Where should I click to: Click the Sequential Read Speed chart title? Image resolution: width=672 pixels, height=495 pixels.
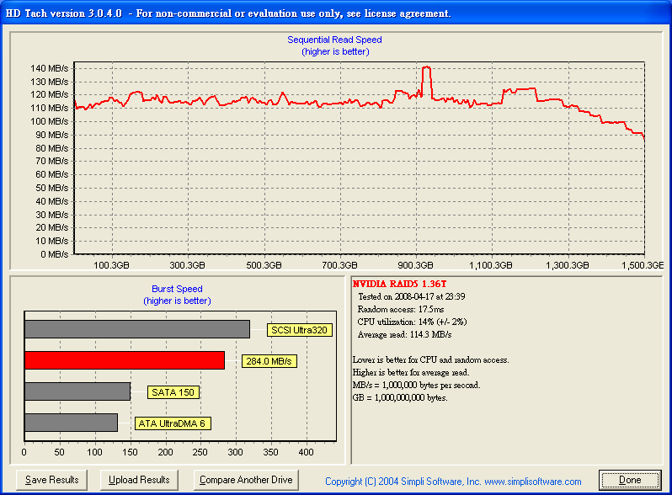334,40
